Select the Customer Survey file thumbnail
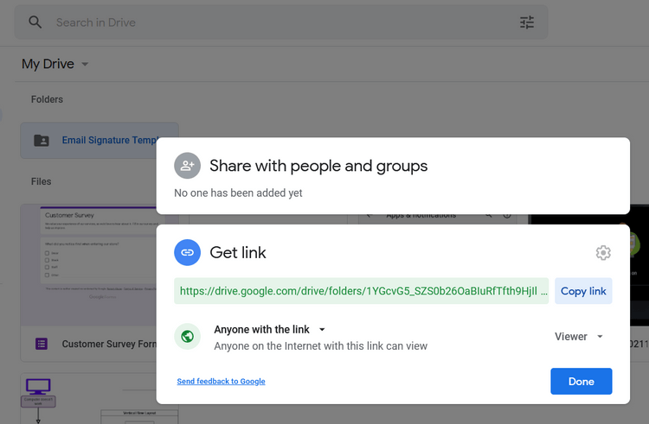The width and height of the screenshot is (649, 424). click(x=88, y=263)
